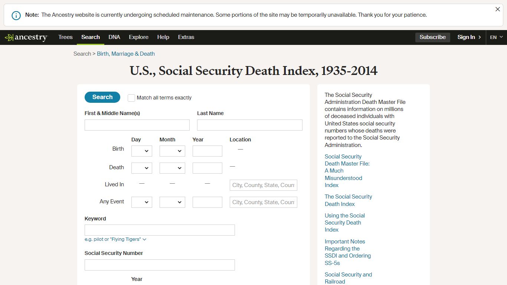
Task: Open the Birth Day dropdown
Action: 142,151
